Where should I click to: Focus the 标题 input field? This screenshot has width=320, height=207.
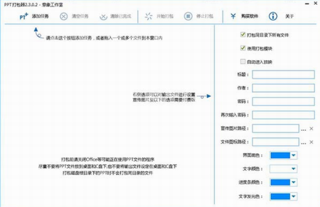pyautogui.click(x=283, y=75)
